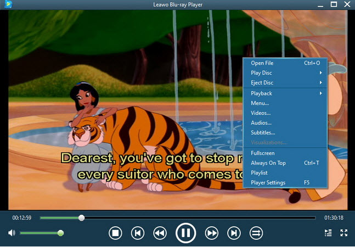Seek to the middle of the timeline

pyautogui.click(x=178, y=218)
